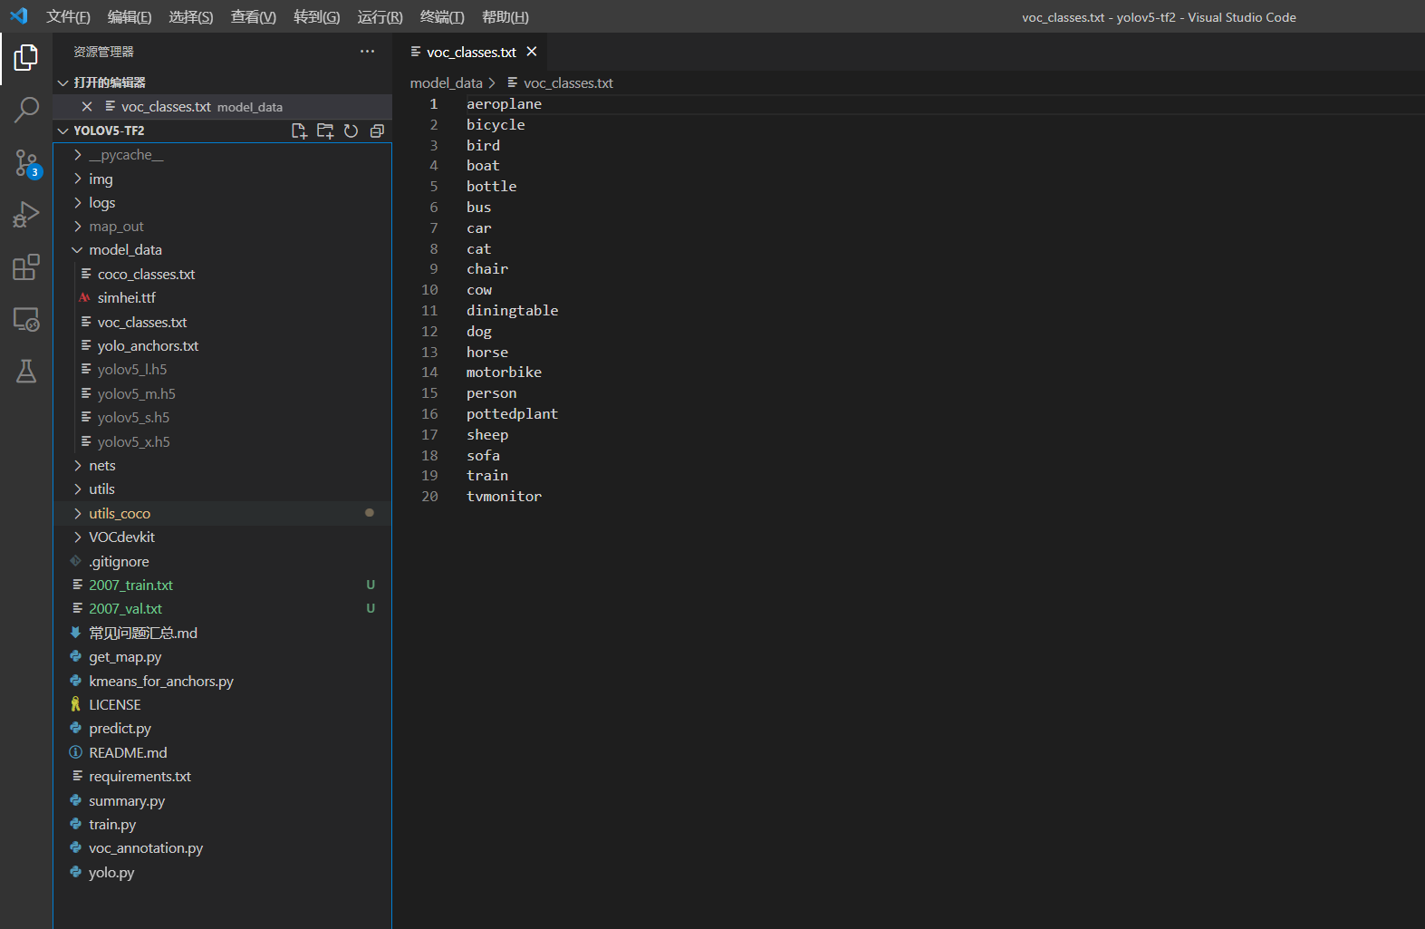This screenshot has height=929, width=1425.
Task: Refresh the explorer file tree
Action: pos(351,131)
